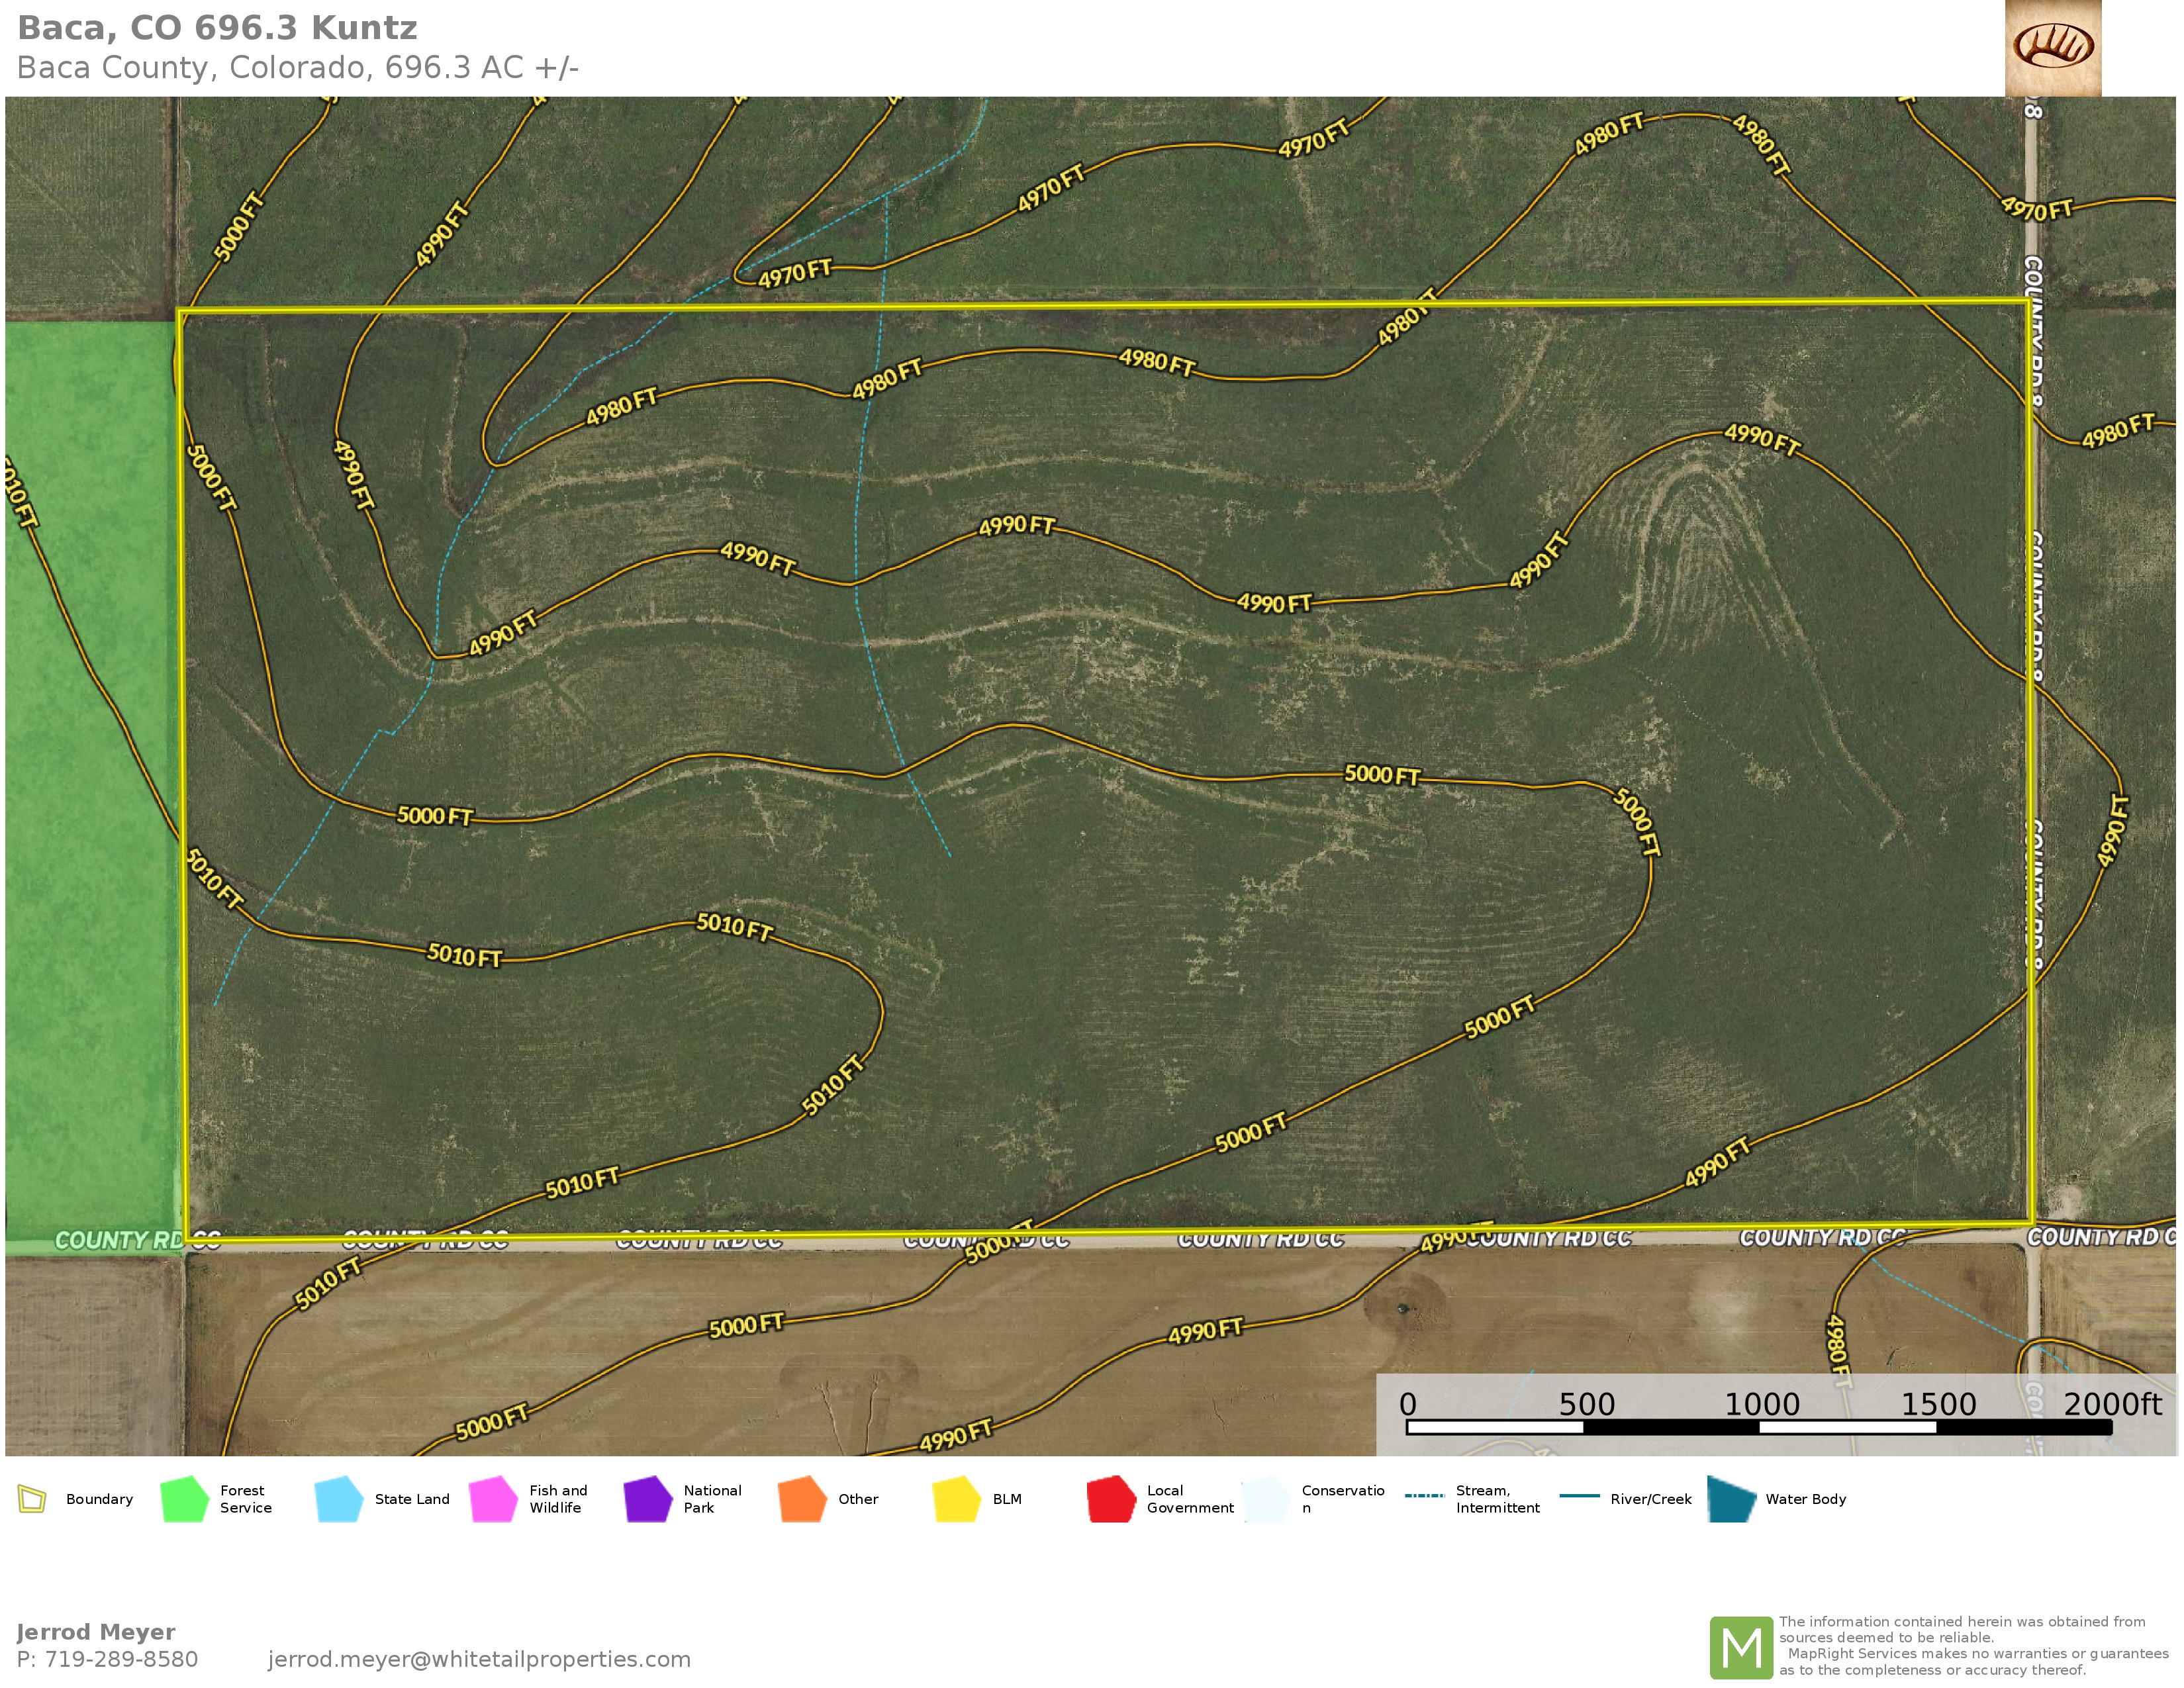The height and width of the screenshot is (1688, 2184).
Task: Click the Stream, Intermittent dashed line symbol
Action: (1424, 1496)
